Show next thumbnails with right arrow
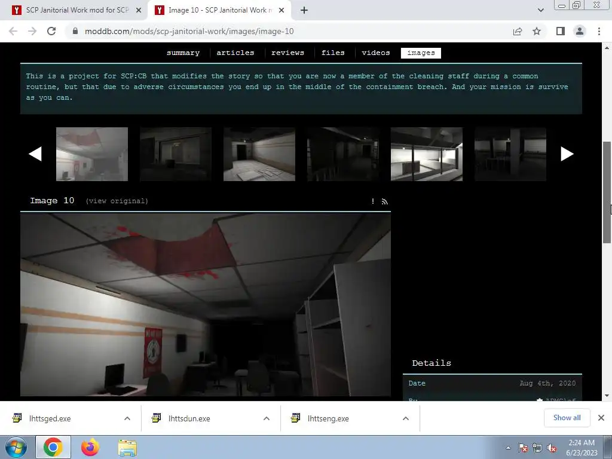612x459 pixels. (x=567, y=154)
